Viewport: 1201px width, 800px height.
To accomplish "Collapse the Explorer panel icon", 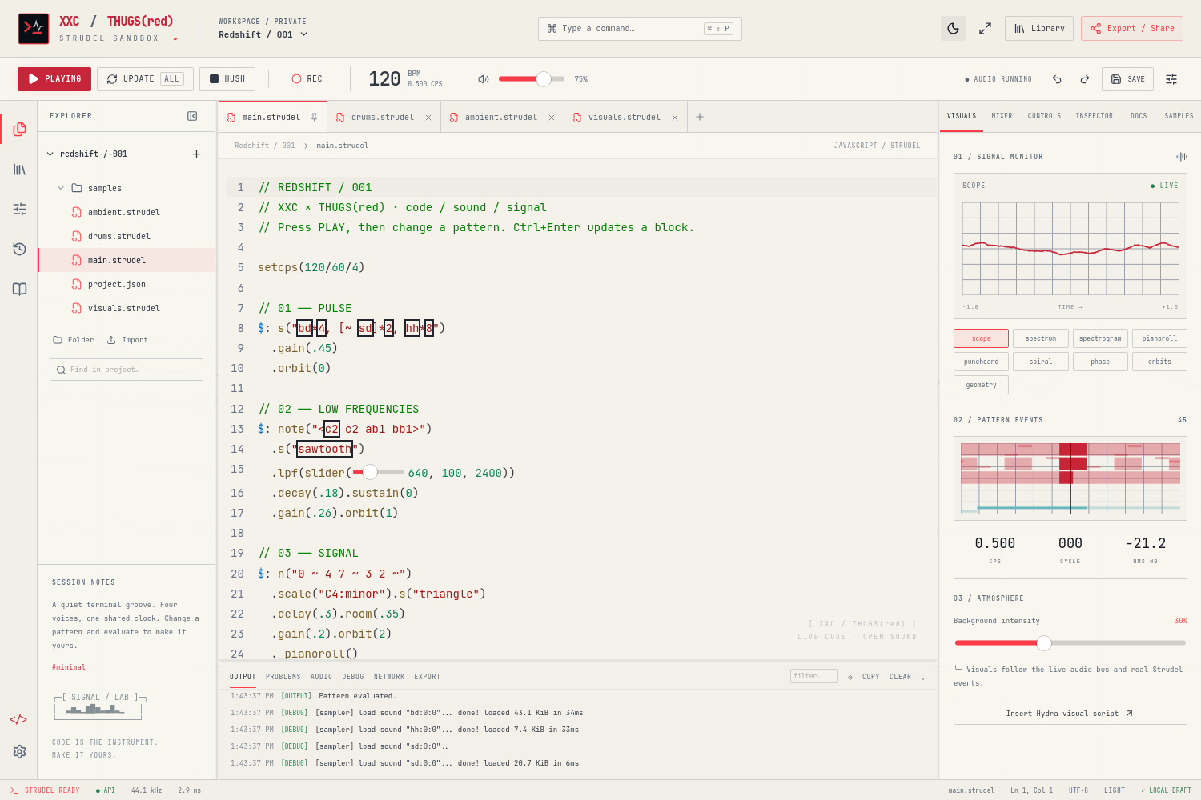I will [192, 116].
